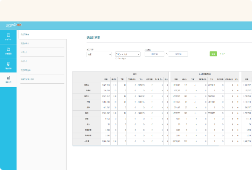Click the start date input field
This screenshot has width=252, height=170.
153,54
